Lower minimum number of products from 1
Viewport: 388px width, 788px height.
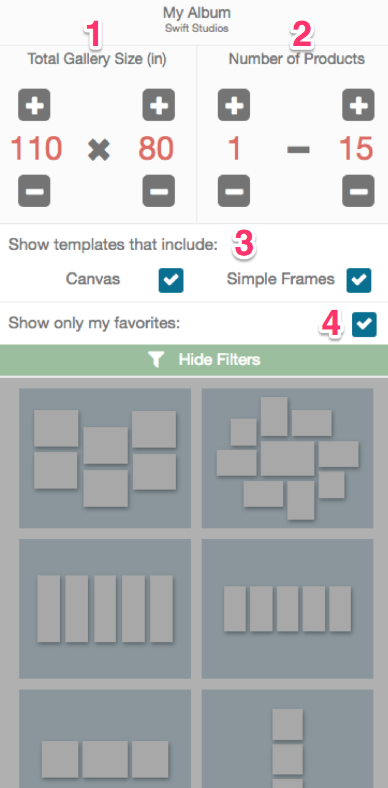click(x=234, y=191)
